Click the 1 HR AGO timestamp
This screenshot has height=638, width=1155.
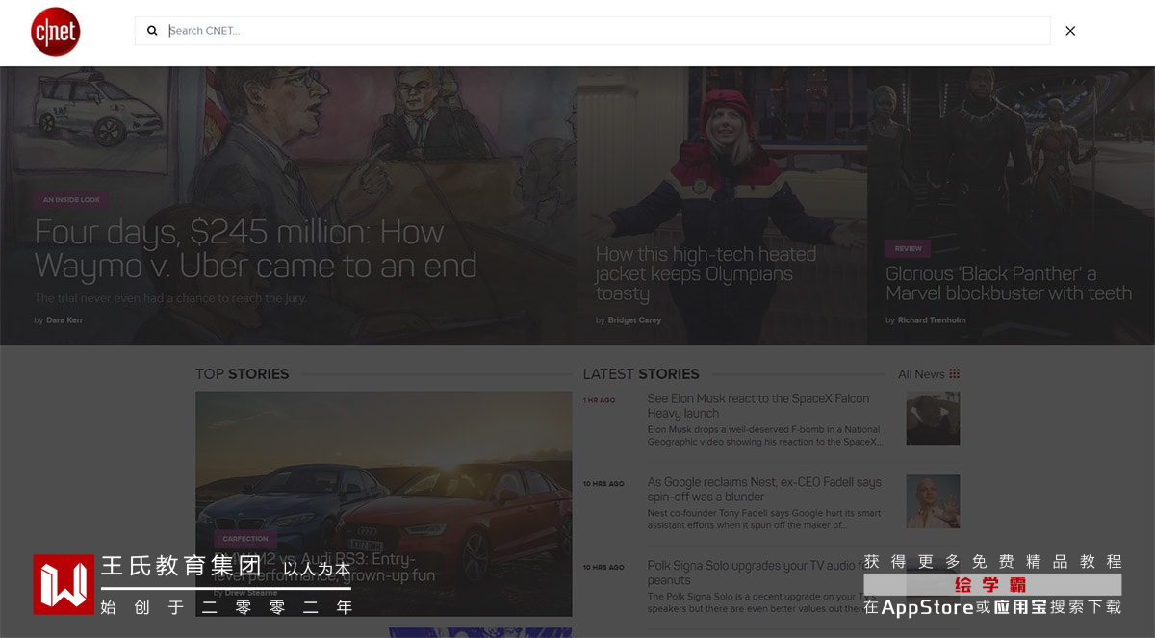pos(600,400)
